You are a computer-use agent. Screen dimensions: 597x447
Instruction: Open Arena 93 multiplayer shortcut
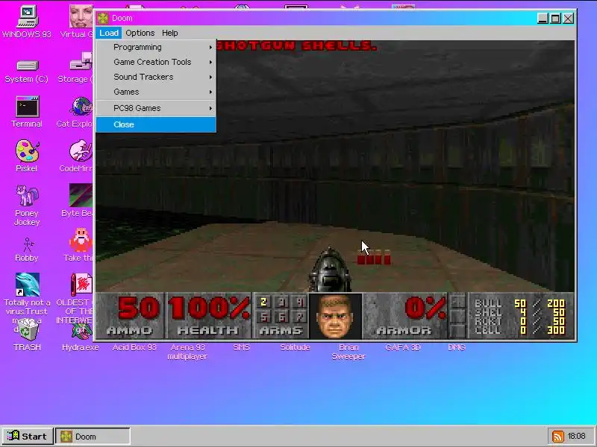click(187, 352)
